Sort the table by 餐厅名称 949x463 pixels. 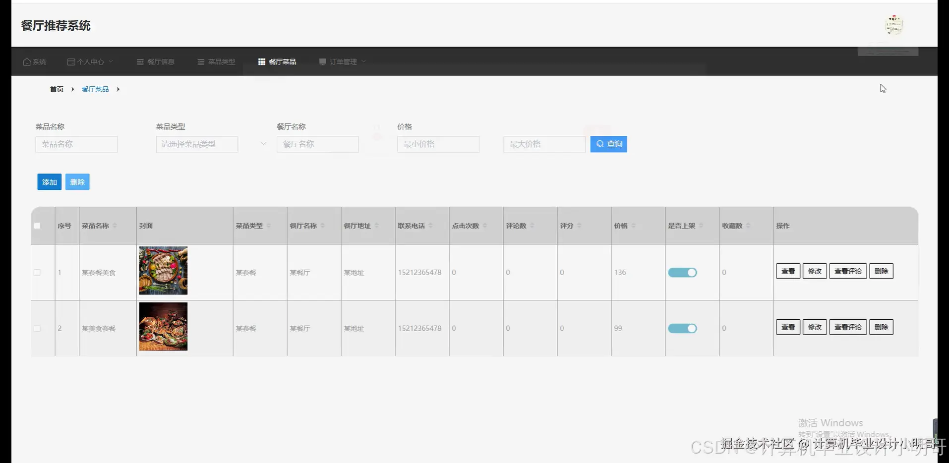tap(323, 226)
